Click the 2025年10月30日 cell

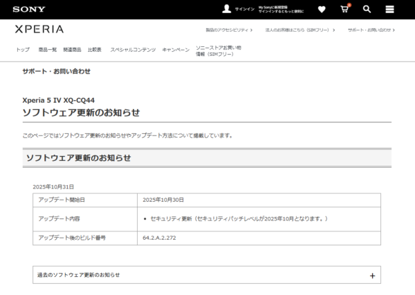click(259, 200)
